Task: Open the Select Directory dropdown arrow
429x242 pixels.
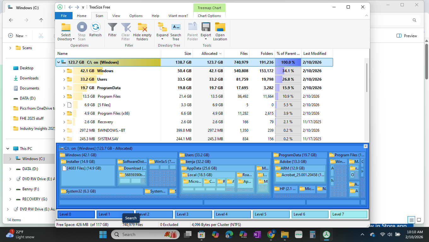Action: coord(73,39)
